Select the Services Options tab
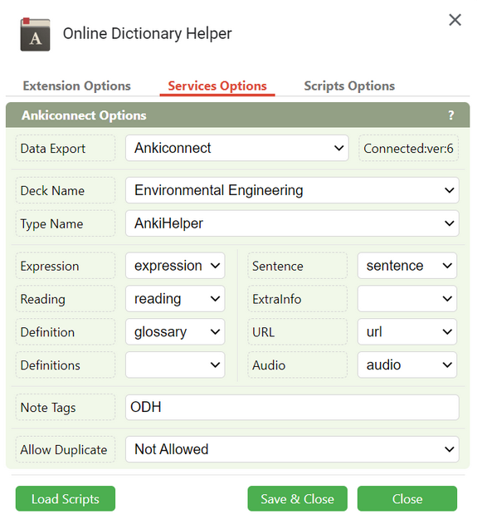This screenshot has height=519, width=477. 217,86
